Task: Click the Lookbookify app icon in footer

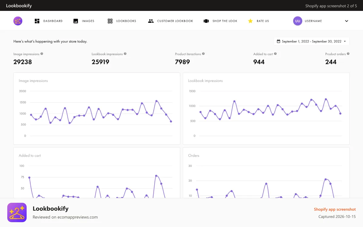Action: [x=17, y=212]
